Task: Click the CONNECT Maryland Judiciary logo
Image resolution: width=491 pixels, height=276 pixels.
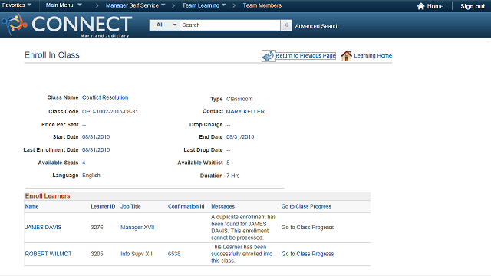Action: tap(67, 25)
